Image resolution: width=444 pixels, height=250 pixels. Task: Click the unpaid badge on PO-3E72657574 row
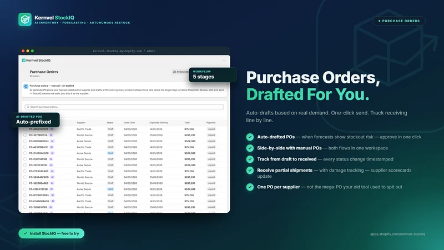pyautogui.click(x=211, y=135)
